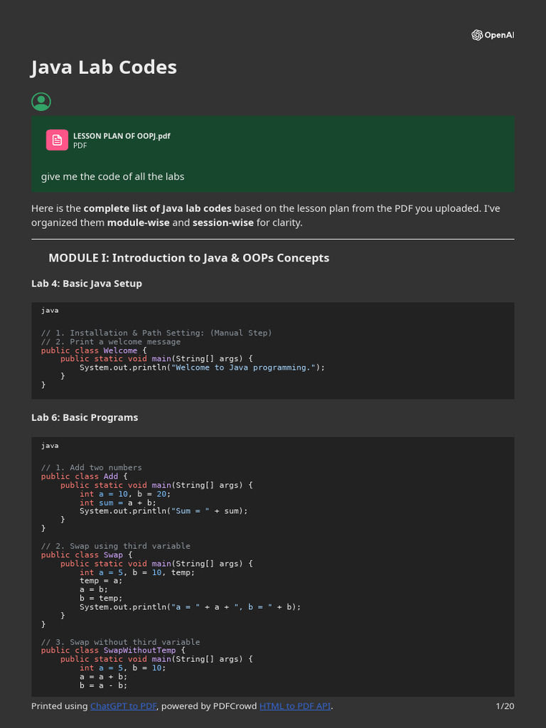Click the Lab 4: Basic Java Setup heading
Image resolution: width=546 pixels, height=728 pixels.
[87, 283]
